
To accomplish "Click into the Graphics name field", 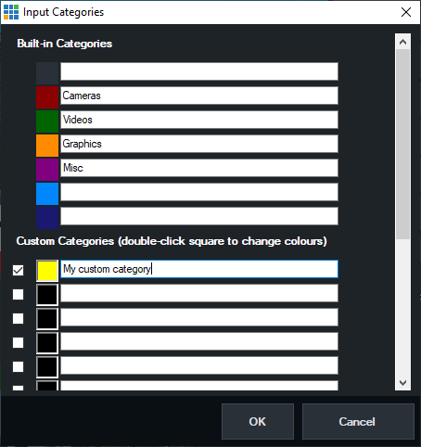I will [199, 144].
